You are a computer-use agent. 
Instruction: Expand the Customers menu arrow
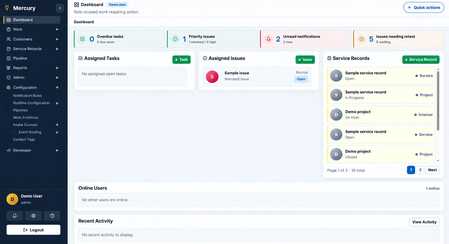(57, 39)
